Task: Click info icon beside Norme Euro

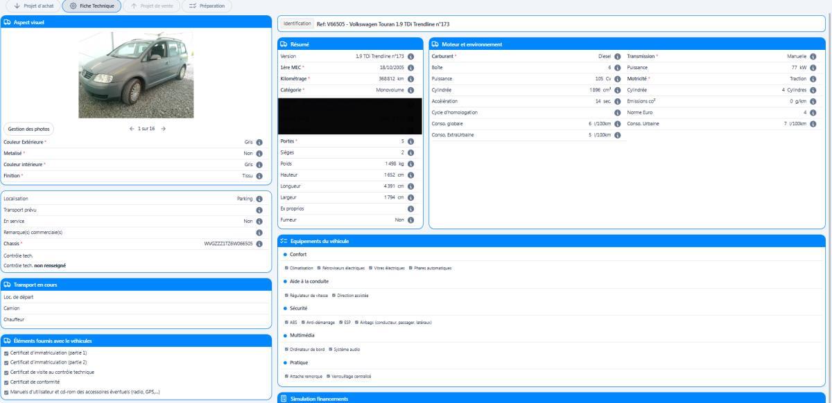Action: click(813, 112)
